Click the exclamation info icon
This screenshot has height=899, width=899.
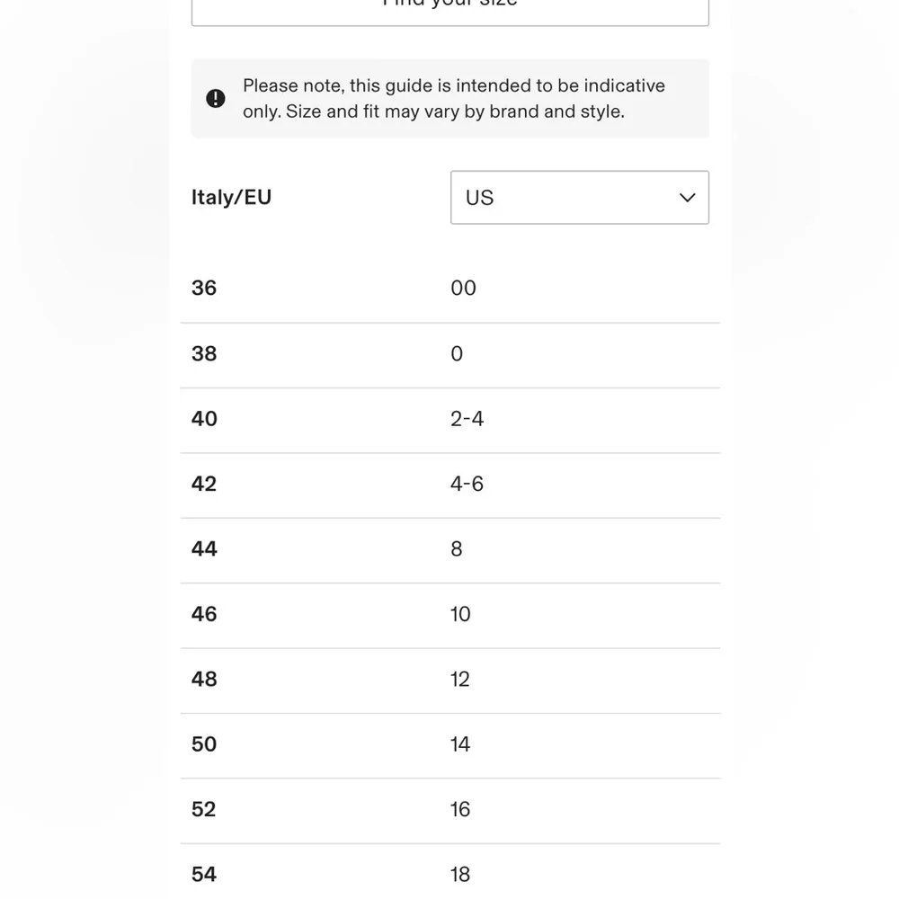pos(216,99)
